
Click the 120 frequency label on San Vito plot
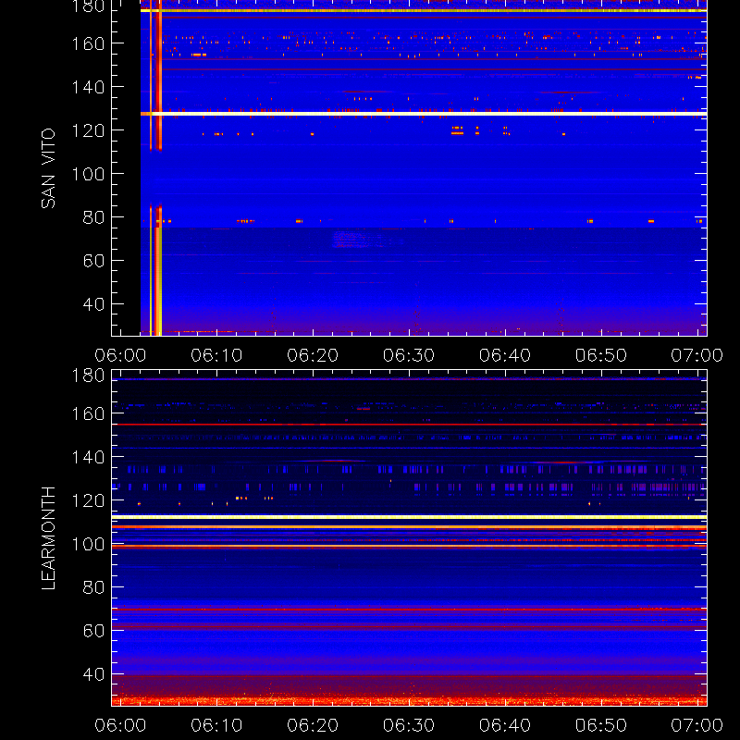[88, 130]
